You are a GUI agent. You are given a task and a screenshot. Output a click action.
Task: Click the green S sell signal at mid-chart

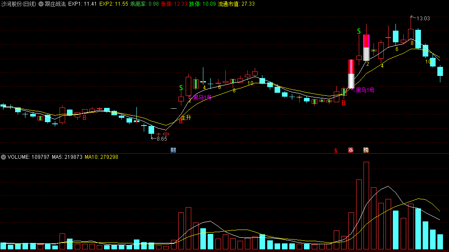coord(181,88)
